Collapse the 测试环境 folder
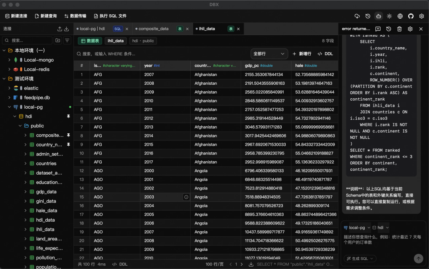 tap(4, 79)
